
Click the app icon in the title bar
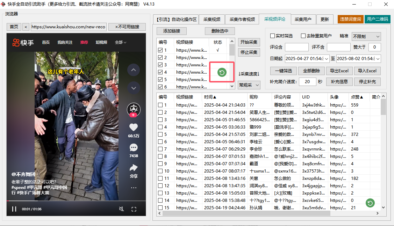(x=3, y=4)
